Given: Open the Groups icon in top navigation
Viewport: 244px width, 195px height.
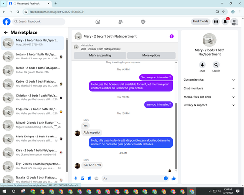Looking at the screenshot, I should (143, 21).
